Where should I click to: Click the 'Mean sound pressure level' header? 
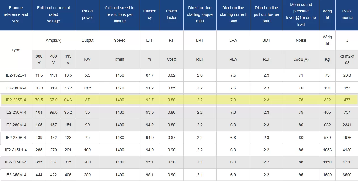(x=301, y=14)
